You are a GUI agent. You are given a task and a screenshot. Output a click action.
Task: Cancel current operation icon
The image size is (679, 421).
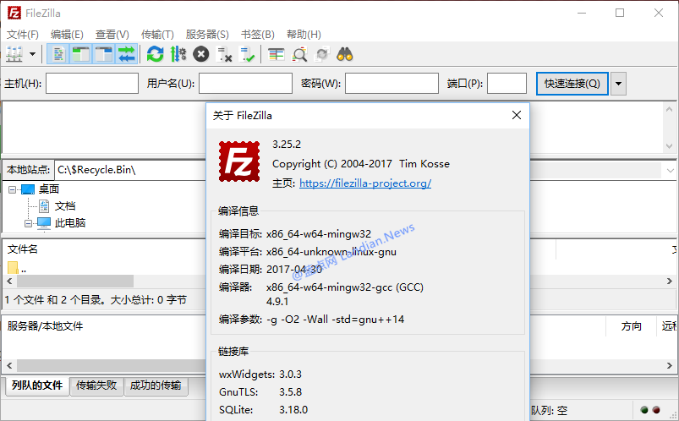tap(201, 54)
